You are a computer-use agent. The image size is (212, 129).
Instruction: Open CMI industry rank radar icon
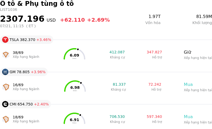tap(6, 119)
